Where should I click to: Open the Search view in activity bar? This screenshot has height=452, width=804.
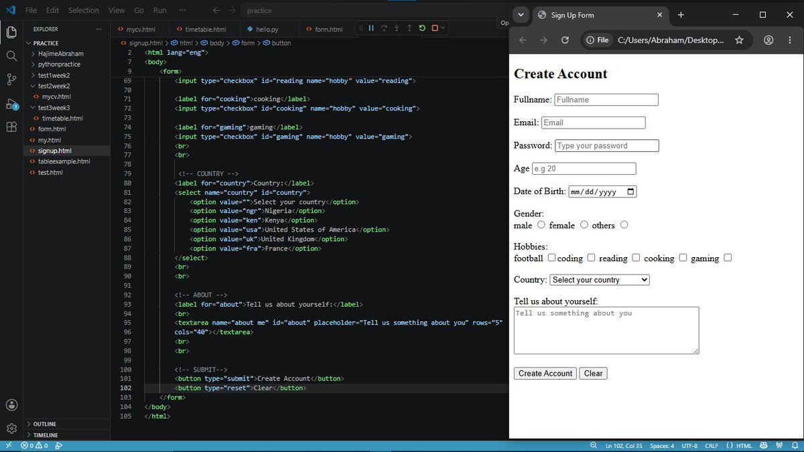tap(11, 56)
